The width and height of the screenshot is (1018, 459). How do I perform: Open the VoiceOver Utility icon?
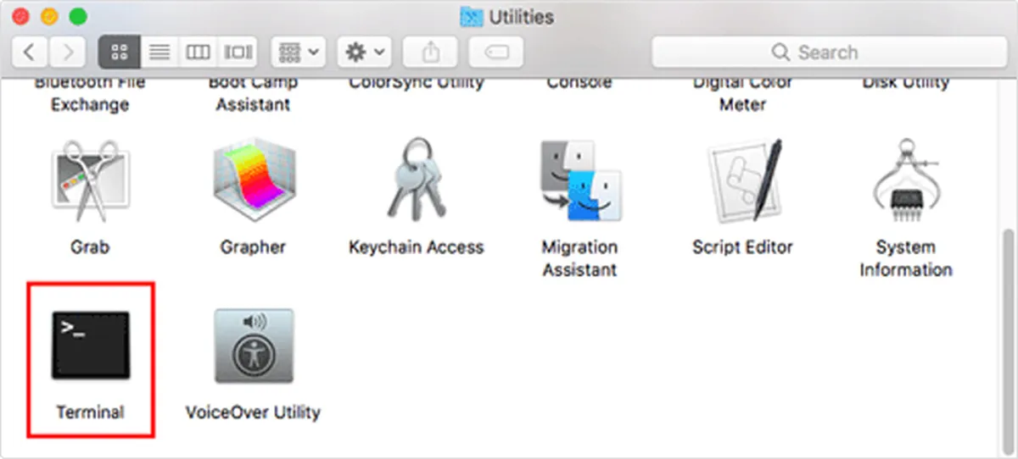pyautogui.click(x=253, y=346)
